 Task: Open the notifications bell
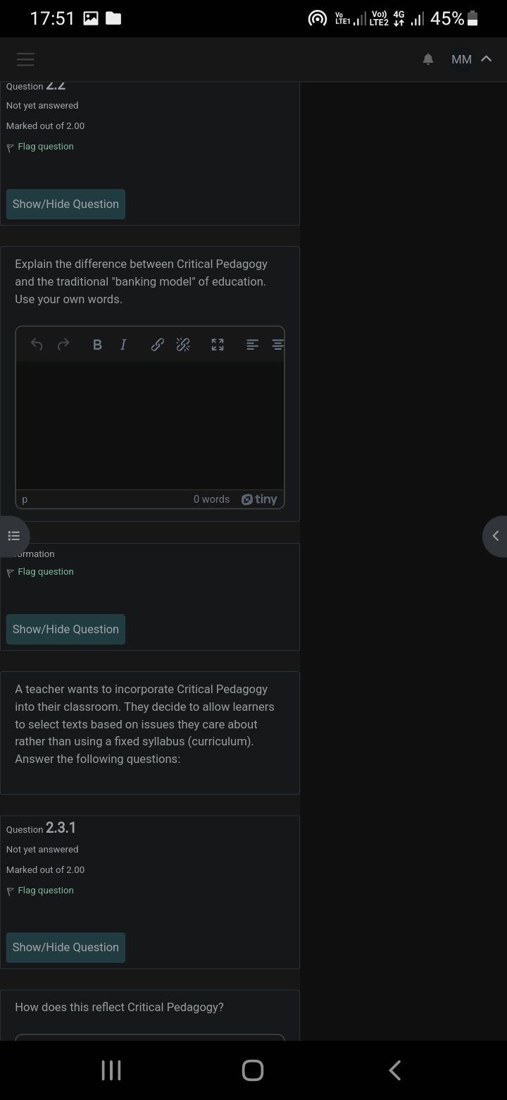coord(427,59)
